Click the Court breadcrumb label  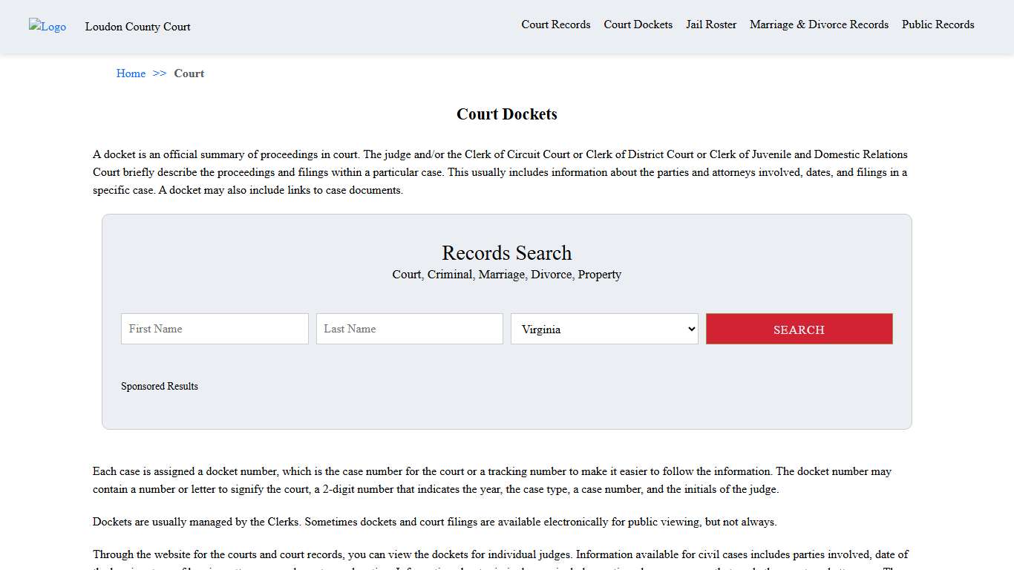[189, 73]
